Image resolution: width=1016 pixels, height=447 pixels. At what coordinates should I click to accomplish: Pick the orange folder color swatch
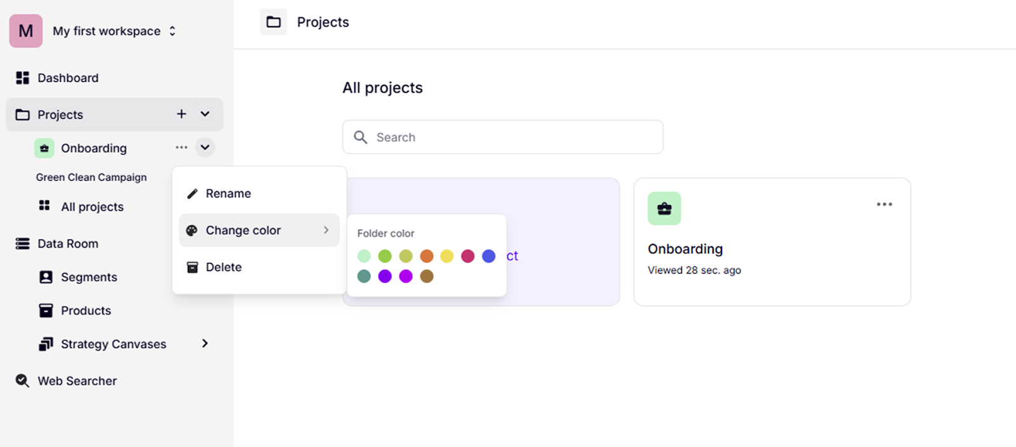click(427, 256)
